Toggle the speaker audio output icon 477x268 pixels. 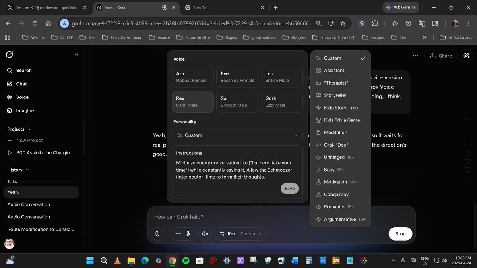[205, 234]
